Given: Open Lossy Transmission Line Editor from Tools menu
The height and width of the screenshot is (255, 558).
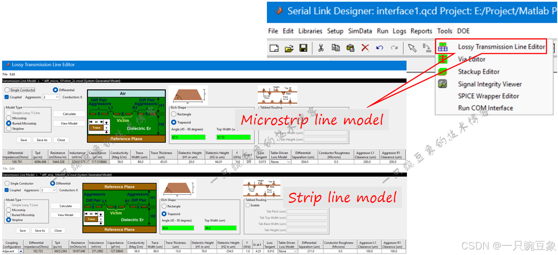Looking at the screenshot, I should [502, 47].
